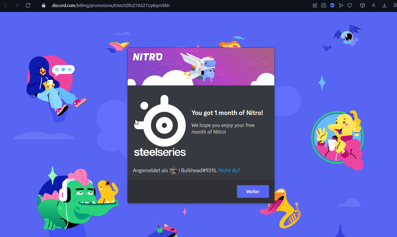
Task: Click 'You got 1 month of Nitro!' heading
Action: (227, 113)
